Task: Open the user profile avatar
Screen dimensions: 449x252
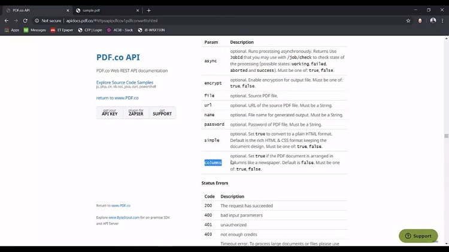Action: tap(433, 20)
